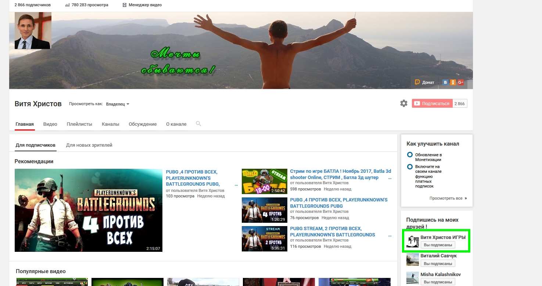The width and height of the screenshot is (542, 286).
Task: Open Менеджер видео
Action: point(142,5)
